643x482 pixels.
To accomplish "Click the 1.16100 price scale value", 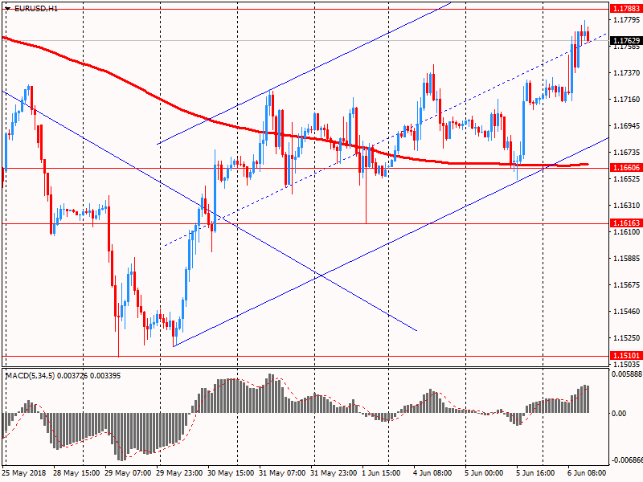I will (x=626, y=231).
